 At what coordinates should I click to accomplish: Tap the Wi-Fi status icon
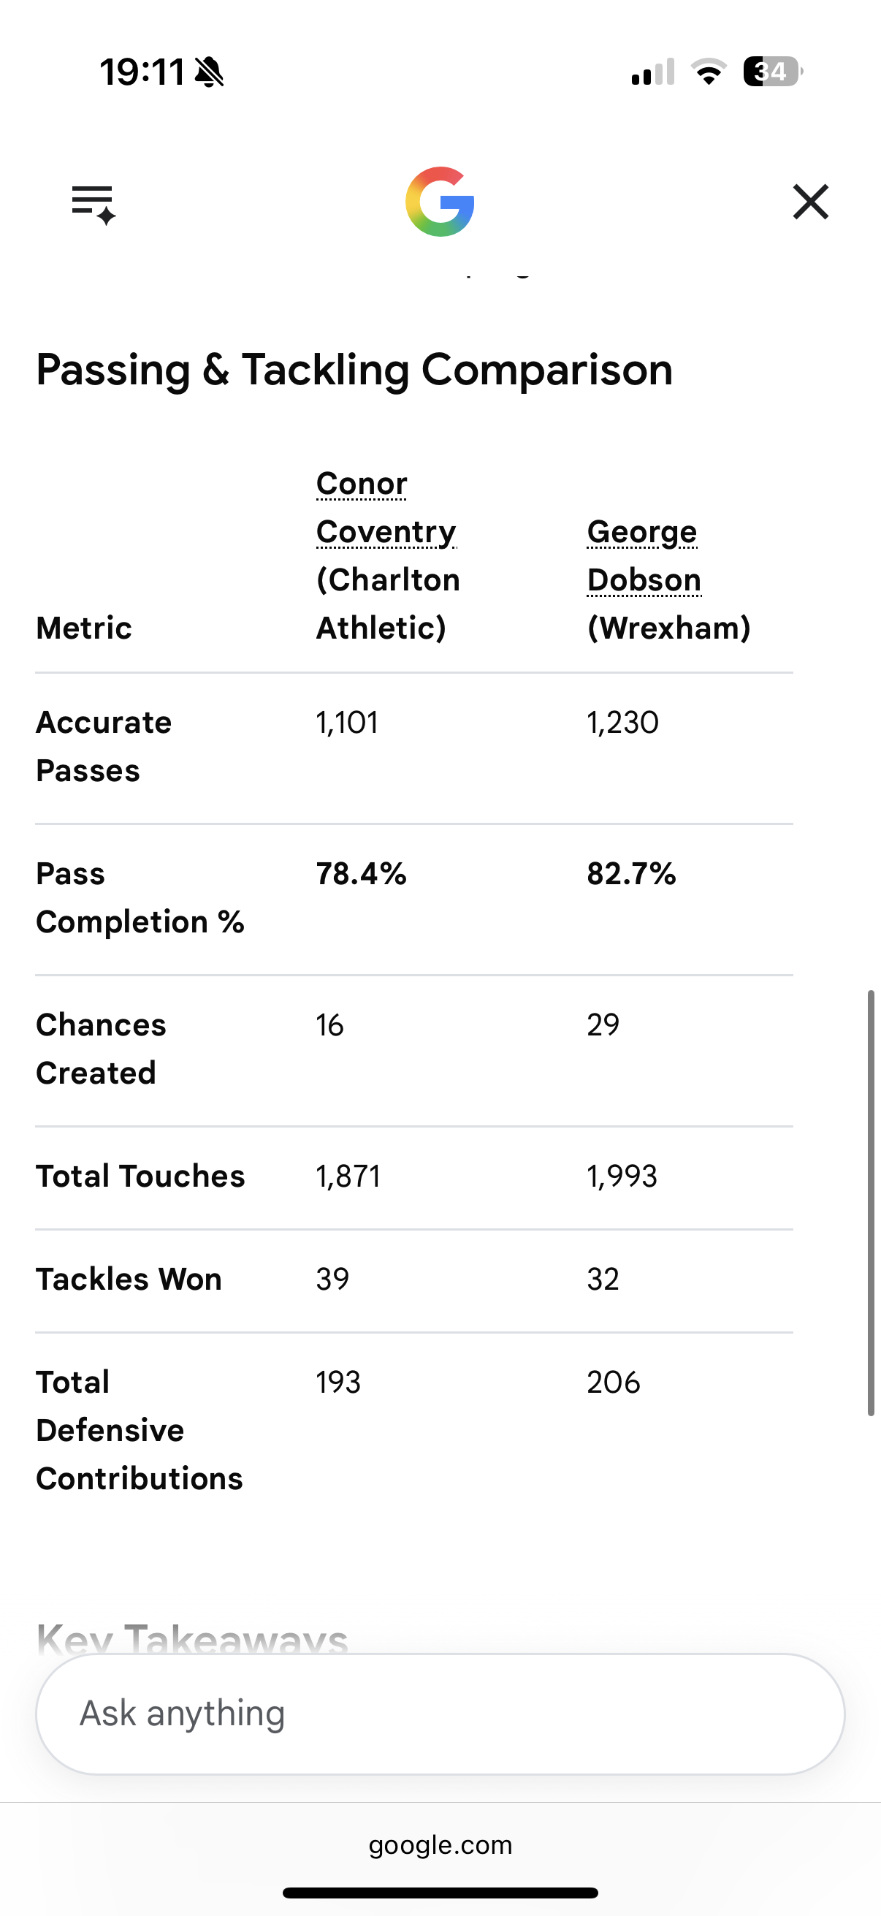tap(709, 72)
